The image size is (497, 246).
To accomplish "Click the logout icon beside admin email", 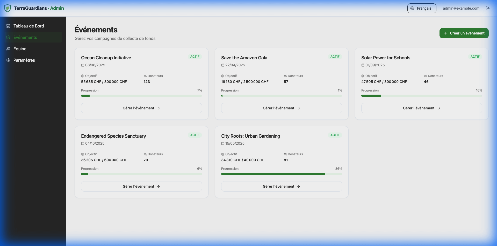I will tap(487, 8).
